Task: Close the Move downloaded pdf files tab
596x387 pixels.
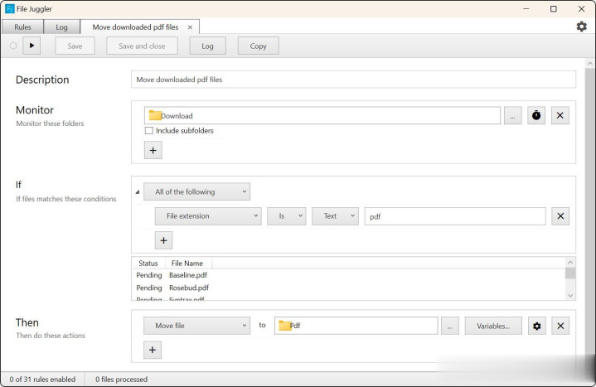Action: pos(190,27)
